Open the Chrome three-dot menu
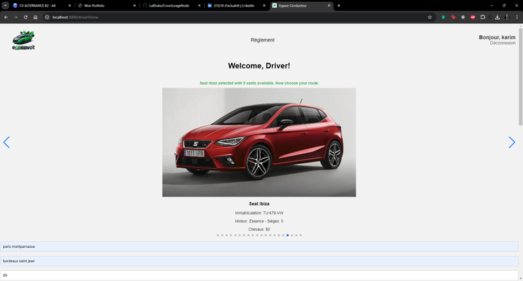Screen dimensions: 523x281 517,17
